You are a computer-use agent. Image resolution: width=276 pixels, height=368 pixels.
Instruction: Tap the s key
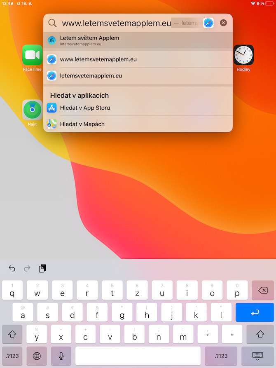pyautogui.click(x=48, y=312)
